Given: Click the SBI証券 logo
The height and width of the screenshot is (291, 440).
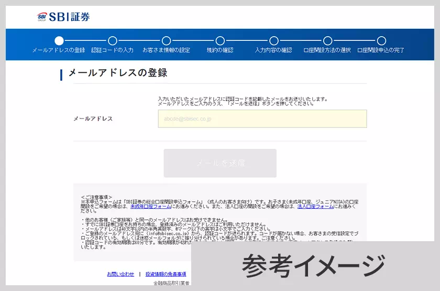Looking at the screenshot, I should click(x=63, y=17).
